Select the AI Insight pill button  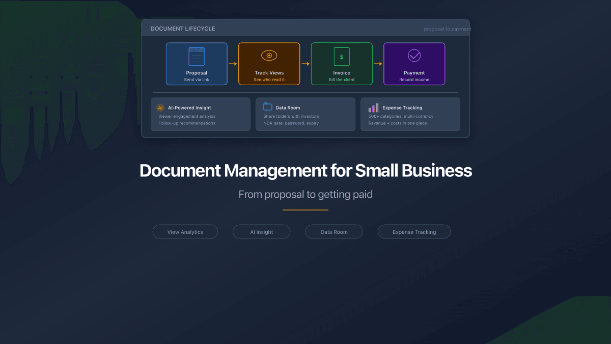coord(261,231)
